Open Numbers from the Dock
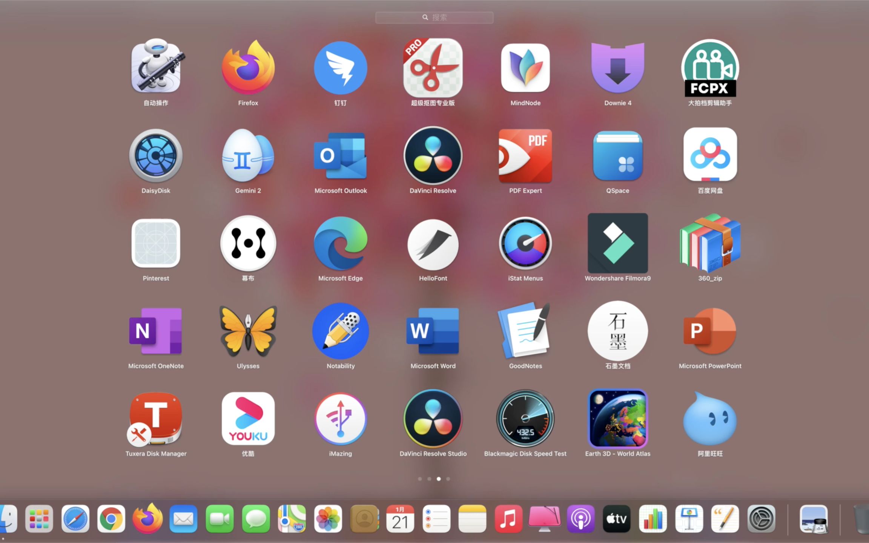 pyautogui.click(x=653, y=519)
